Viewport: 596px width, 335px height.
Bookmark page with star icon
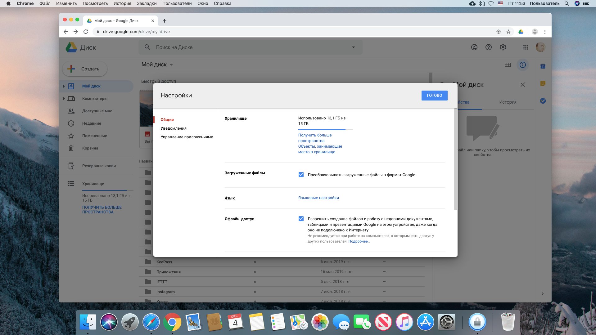click(508, 32)
